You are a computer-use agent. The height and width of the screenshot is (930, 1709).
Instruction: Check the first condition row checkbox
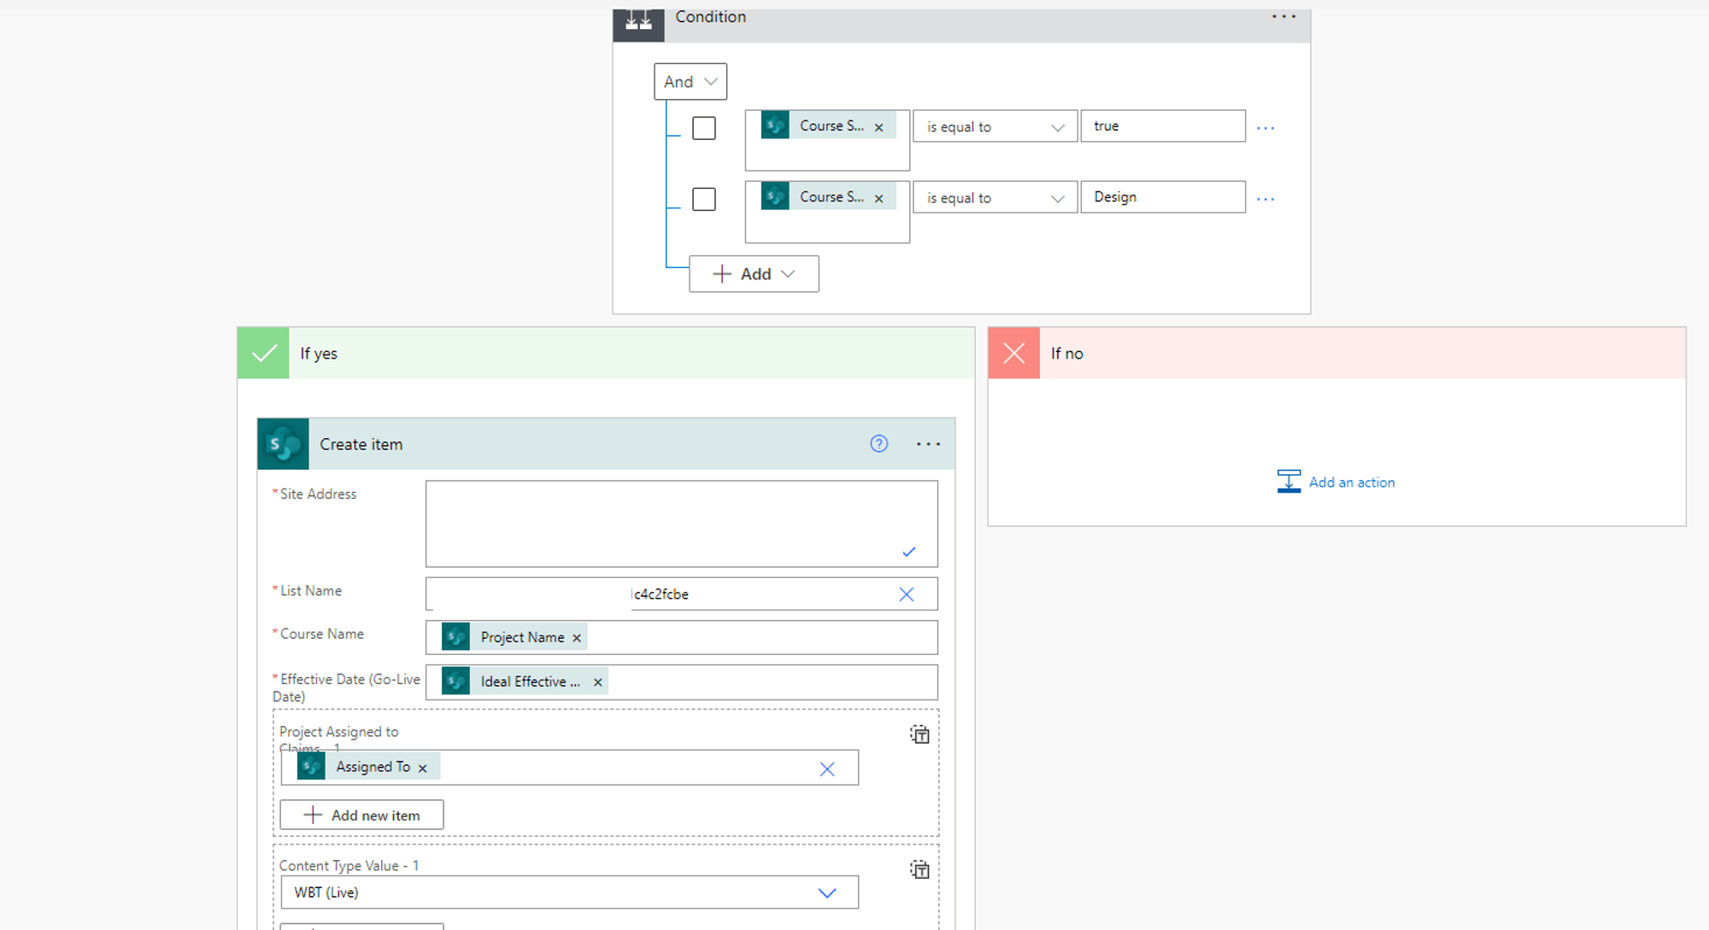[x=703, y=128]
